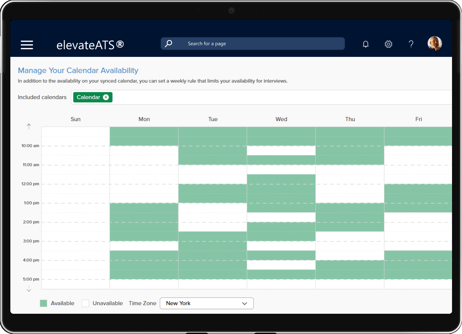Click the elevateATS logo

pyautogui.click(x=90, y=45)
